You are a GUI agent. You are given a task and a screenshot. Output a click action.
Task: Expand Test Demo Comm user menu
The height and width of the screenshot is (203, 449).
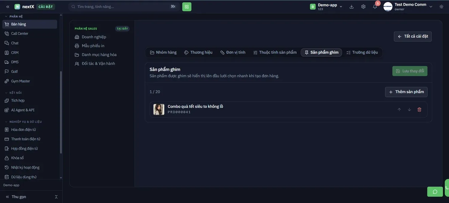[x=408, y=7]
